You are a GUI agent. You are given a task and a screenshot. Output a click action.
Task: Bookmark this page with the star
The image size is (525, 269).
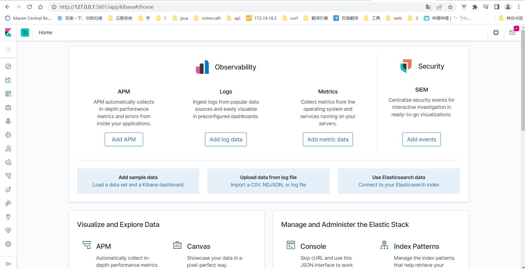(x=450, y=7)
